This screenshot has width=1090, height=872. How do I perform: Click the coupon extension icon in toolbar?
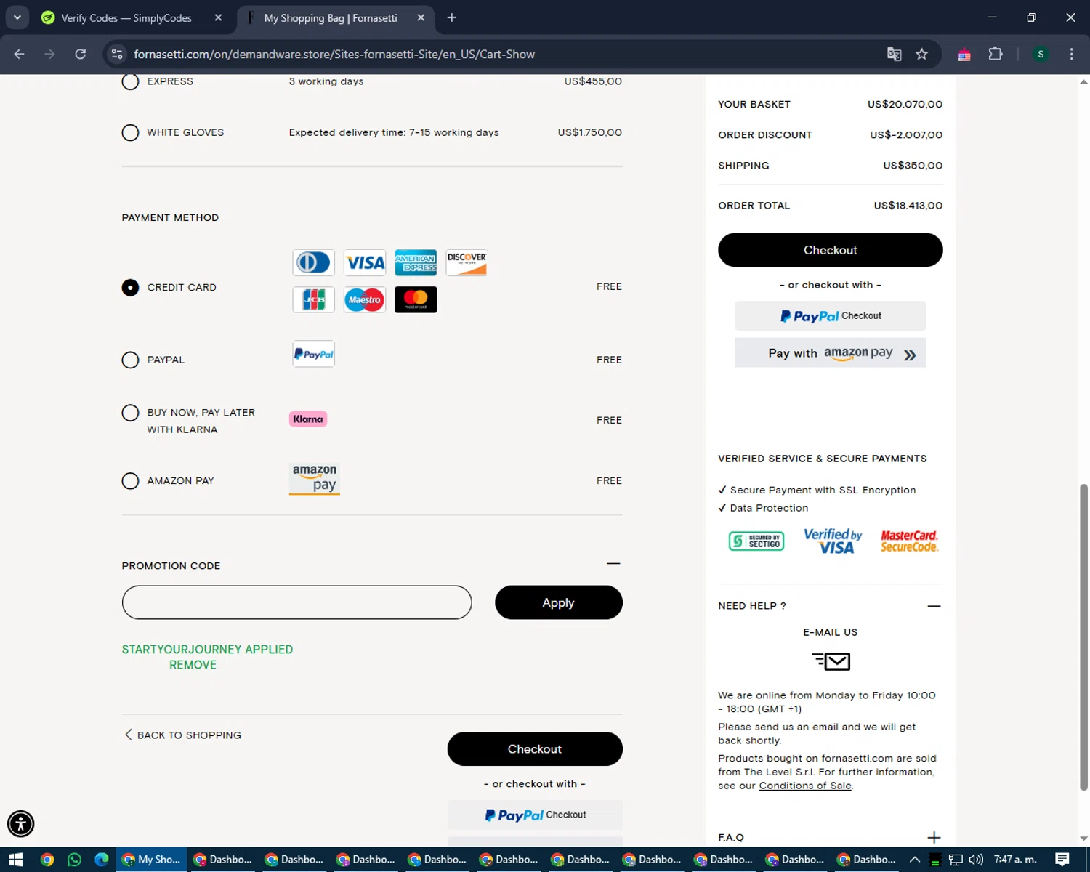tap(964, 54)
